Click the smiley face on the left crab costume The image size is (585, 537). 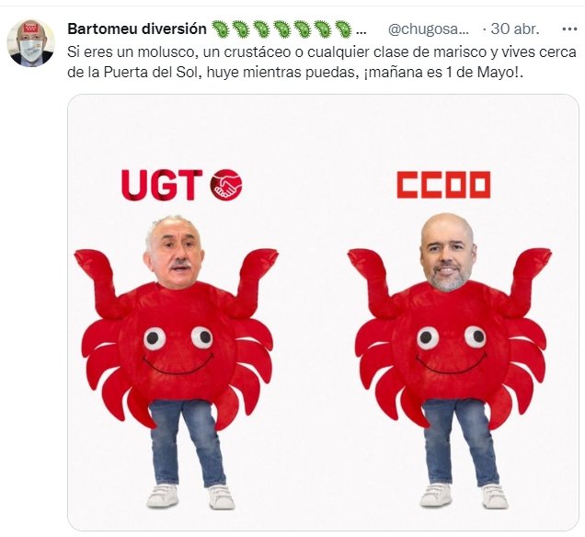178,349
